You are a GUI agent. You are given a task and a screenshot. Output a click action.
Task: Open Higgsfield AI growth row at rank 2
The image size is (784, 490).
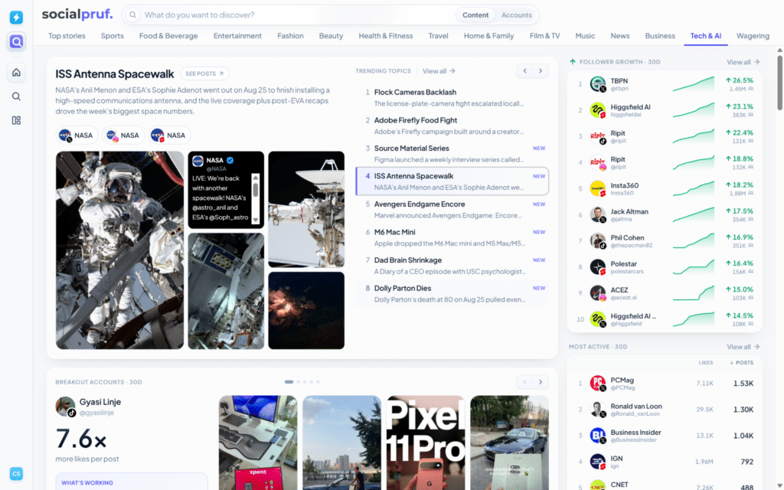pyautogui.click(x=665, y=110)
